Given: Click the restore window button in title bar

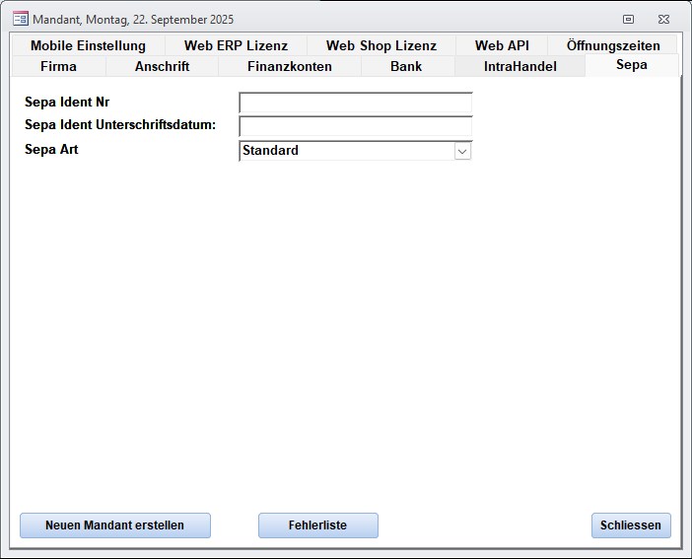Looking at the screenshot, I should pyautogui.click(x=629, y=19).
